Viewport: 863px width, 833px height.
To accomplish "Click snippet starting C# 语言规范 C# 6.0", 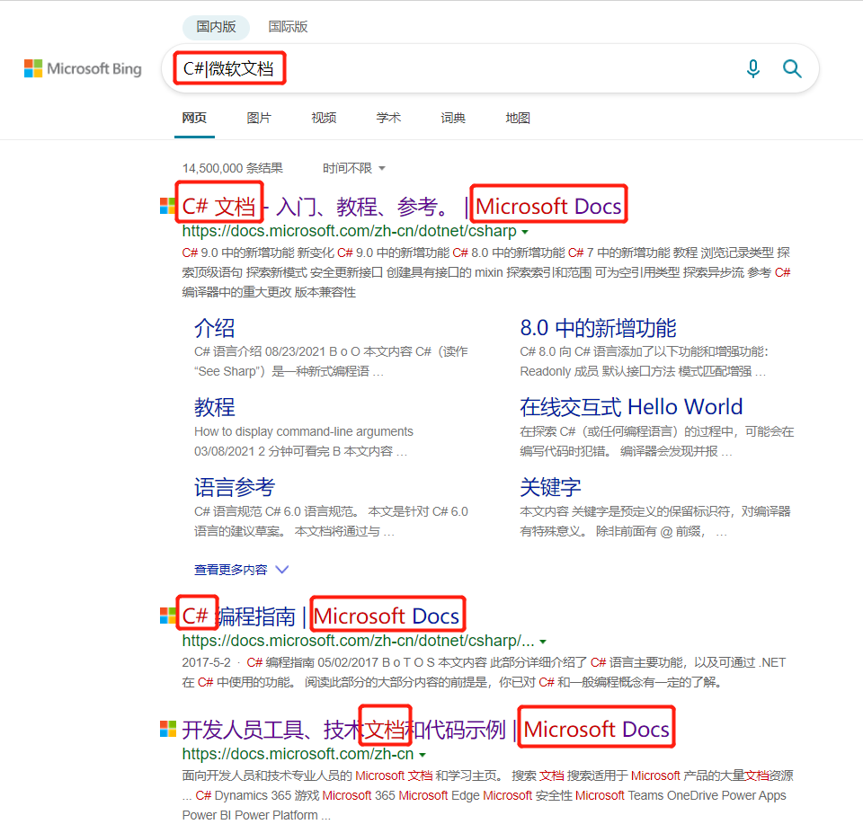I will 331,521.
